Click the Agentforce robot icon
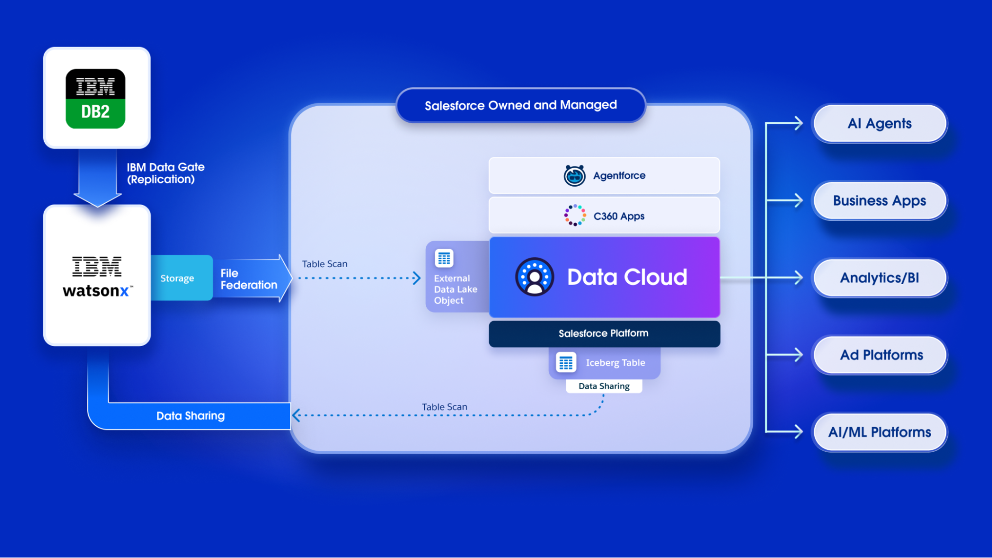Screen dimensions: 992x558 coord(575,175)
